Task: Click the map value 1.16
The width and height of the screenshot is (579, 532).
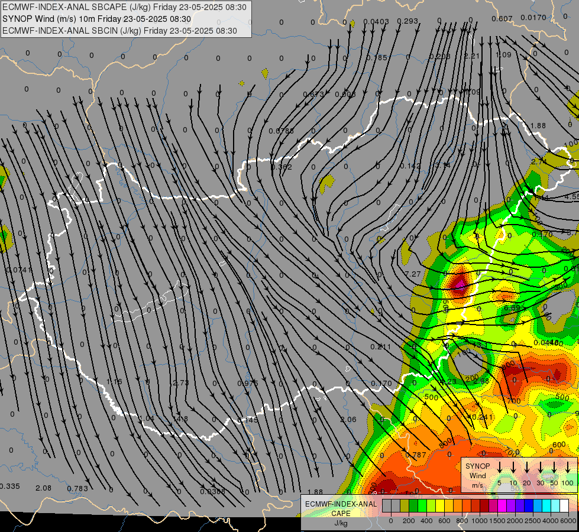Action: pyautogui.click(x=114, y=381)
